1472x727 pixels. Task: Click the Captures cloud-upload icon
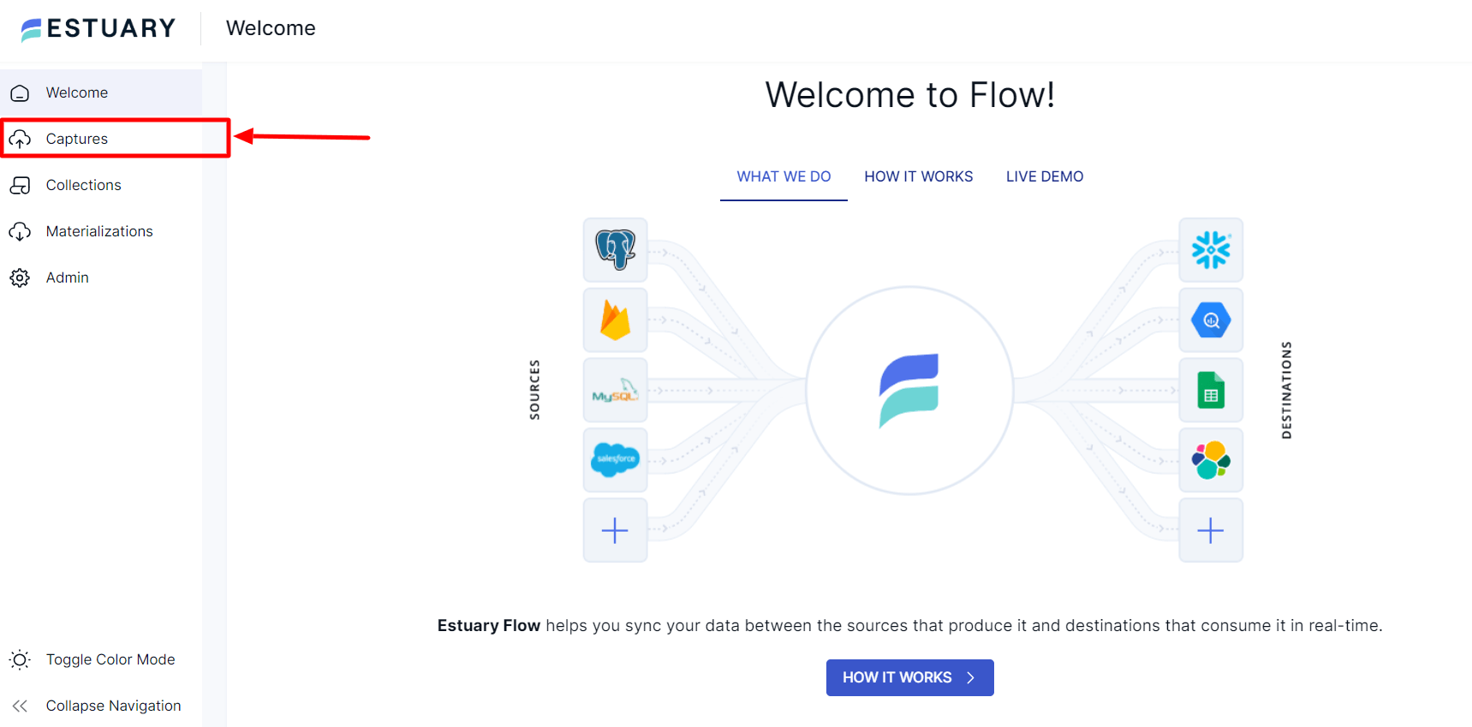point(20,139)
